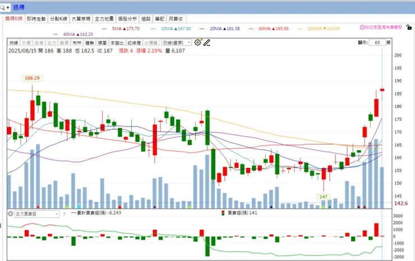Open the 筆記 tab

tap(160, 19)
